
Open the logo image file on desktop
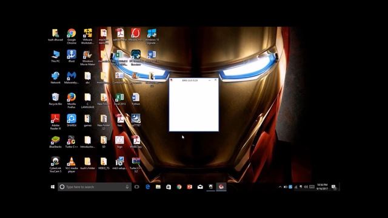click(120, 142)
